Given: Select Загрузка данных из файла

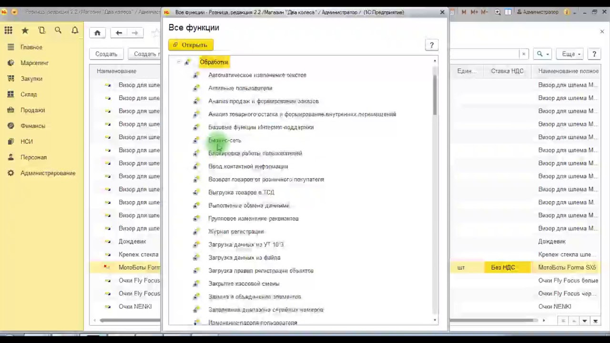Looking at the screenshot, I should coord(244,257).
